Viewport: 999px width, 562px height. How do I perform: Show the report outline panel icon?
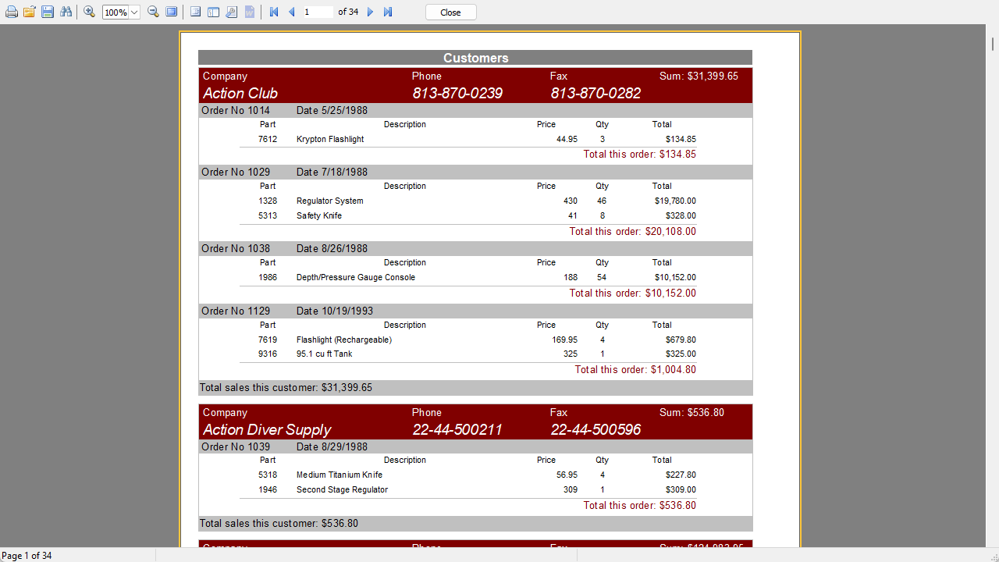[x=195, y=12]
